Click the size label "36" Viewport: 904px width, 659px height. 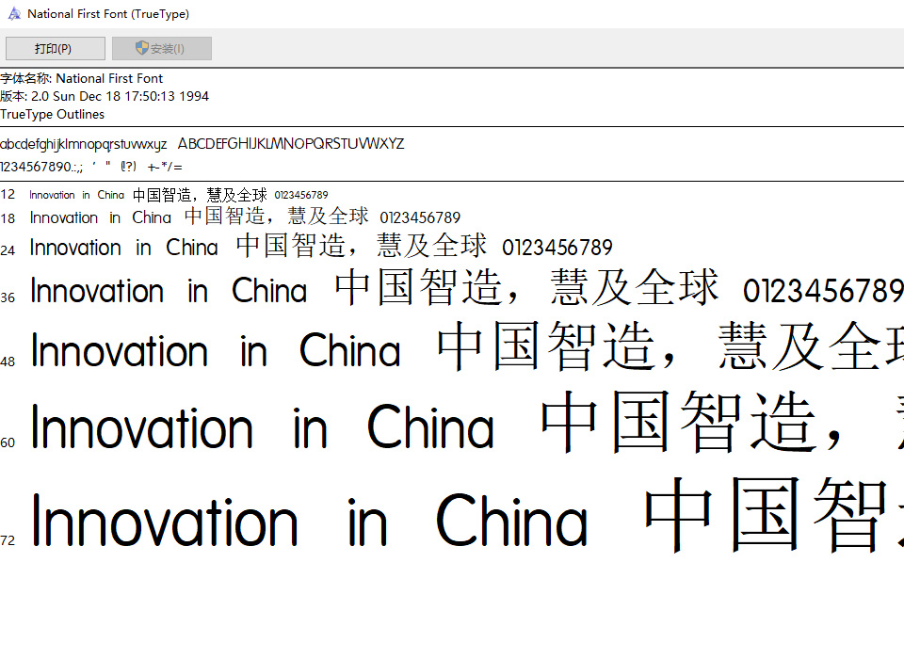[8, 297]
